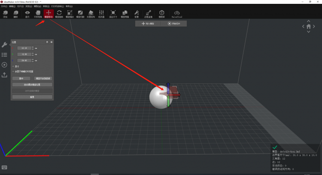The image size is (322, 175).
Task: Click the home view icon
Action: (308, 27)
